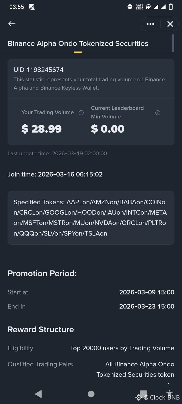182x404 pixels.
Task: Tap the $ 28.99 trading volume value
Action: (x=41, y=129)
